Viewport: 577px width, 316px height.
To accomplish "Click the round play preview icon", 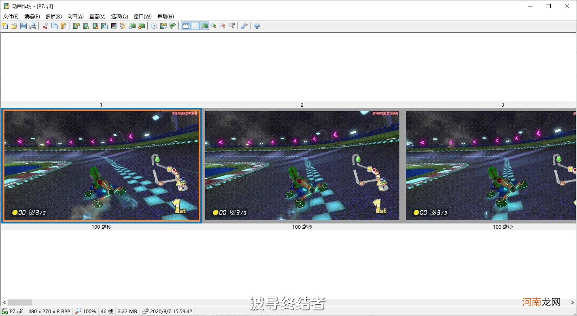I will 154,26.
